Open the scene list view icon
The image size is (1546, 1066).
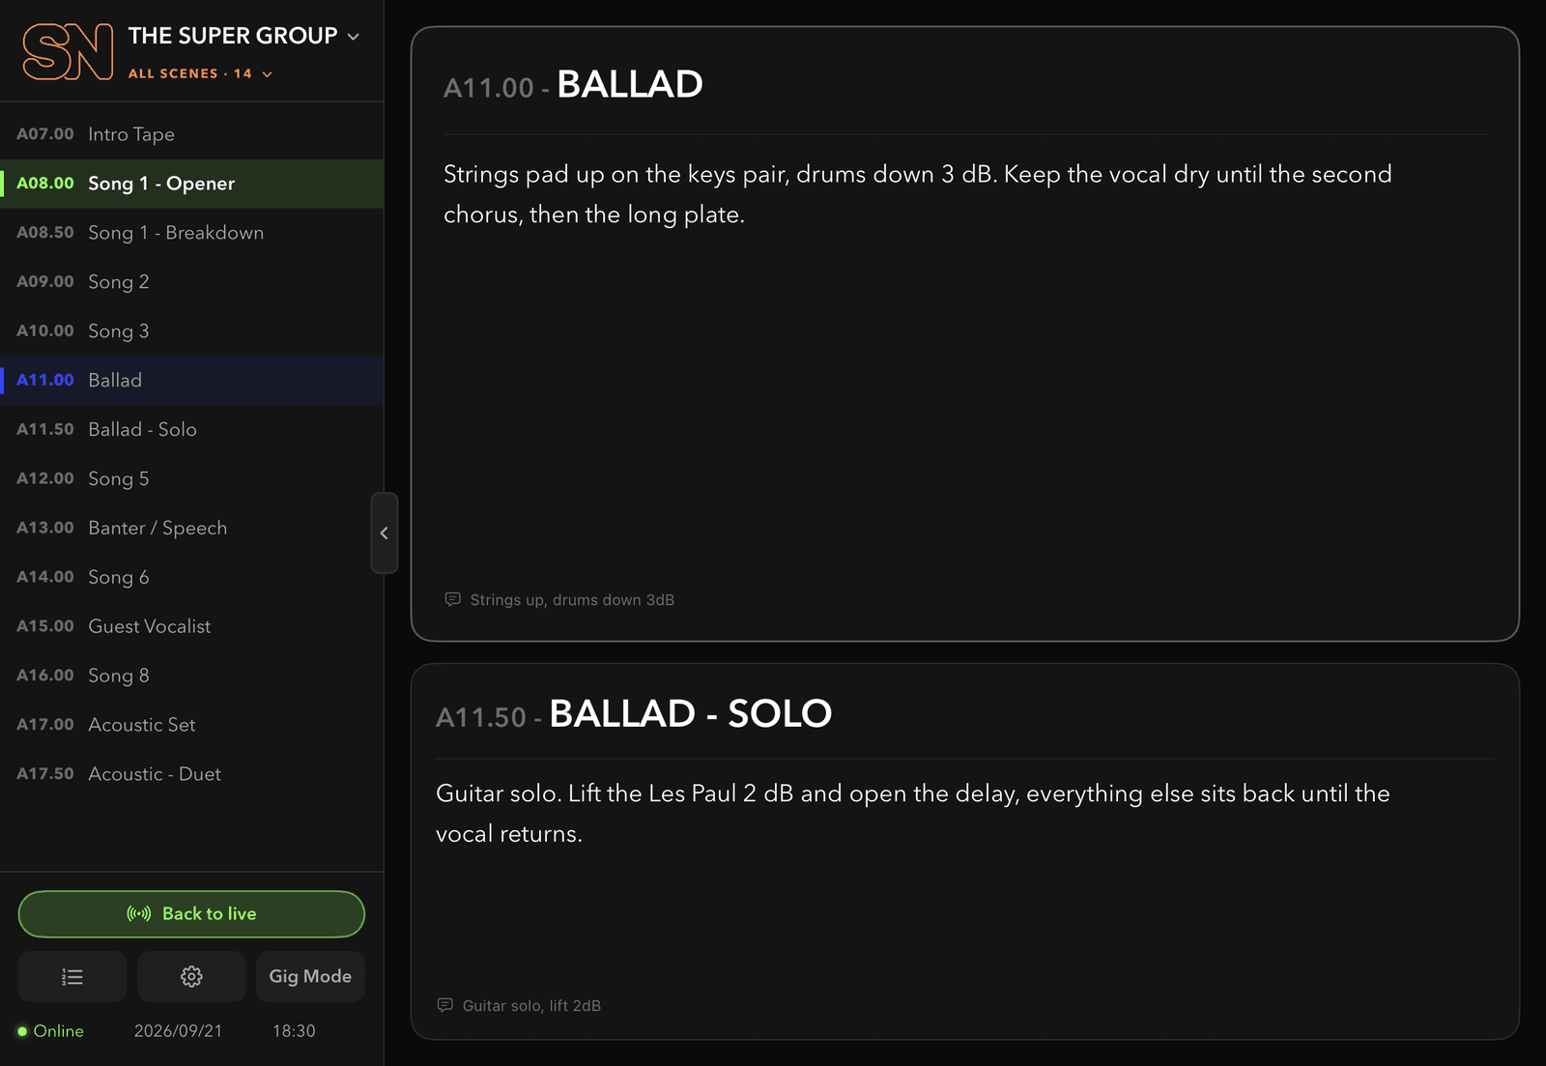pyautogui.click(x=72, y=976)
